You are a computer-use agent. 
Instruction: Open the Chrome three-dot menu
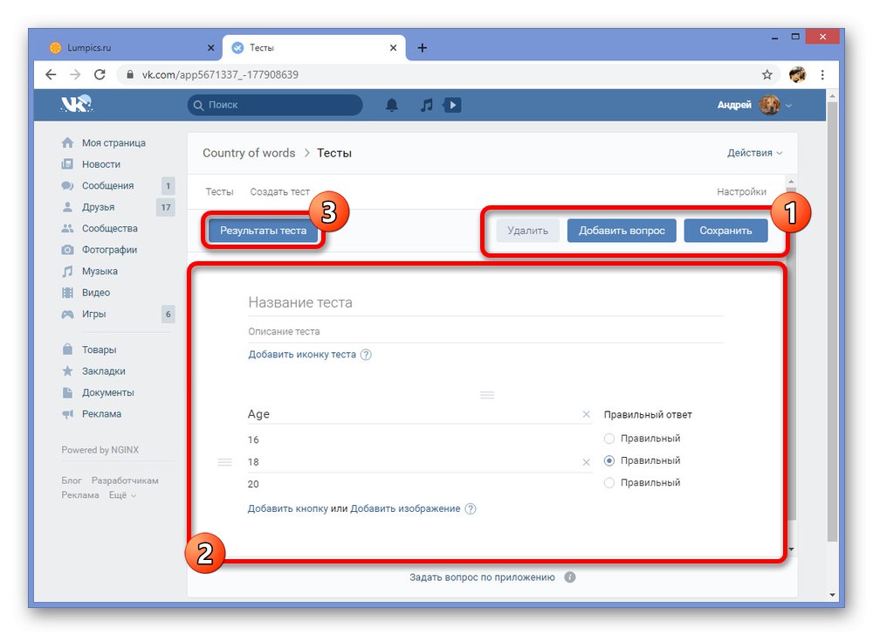tap(822, 74)
